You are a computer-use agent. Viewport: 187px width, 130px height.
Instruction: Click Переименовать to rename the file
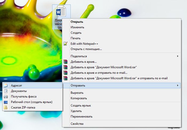click(81, 117)
